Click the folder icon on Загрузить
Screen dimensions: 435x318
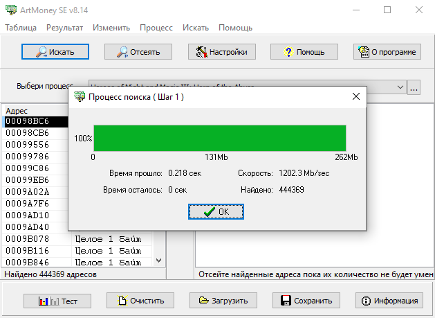[x=203, y=301]
